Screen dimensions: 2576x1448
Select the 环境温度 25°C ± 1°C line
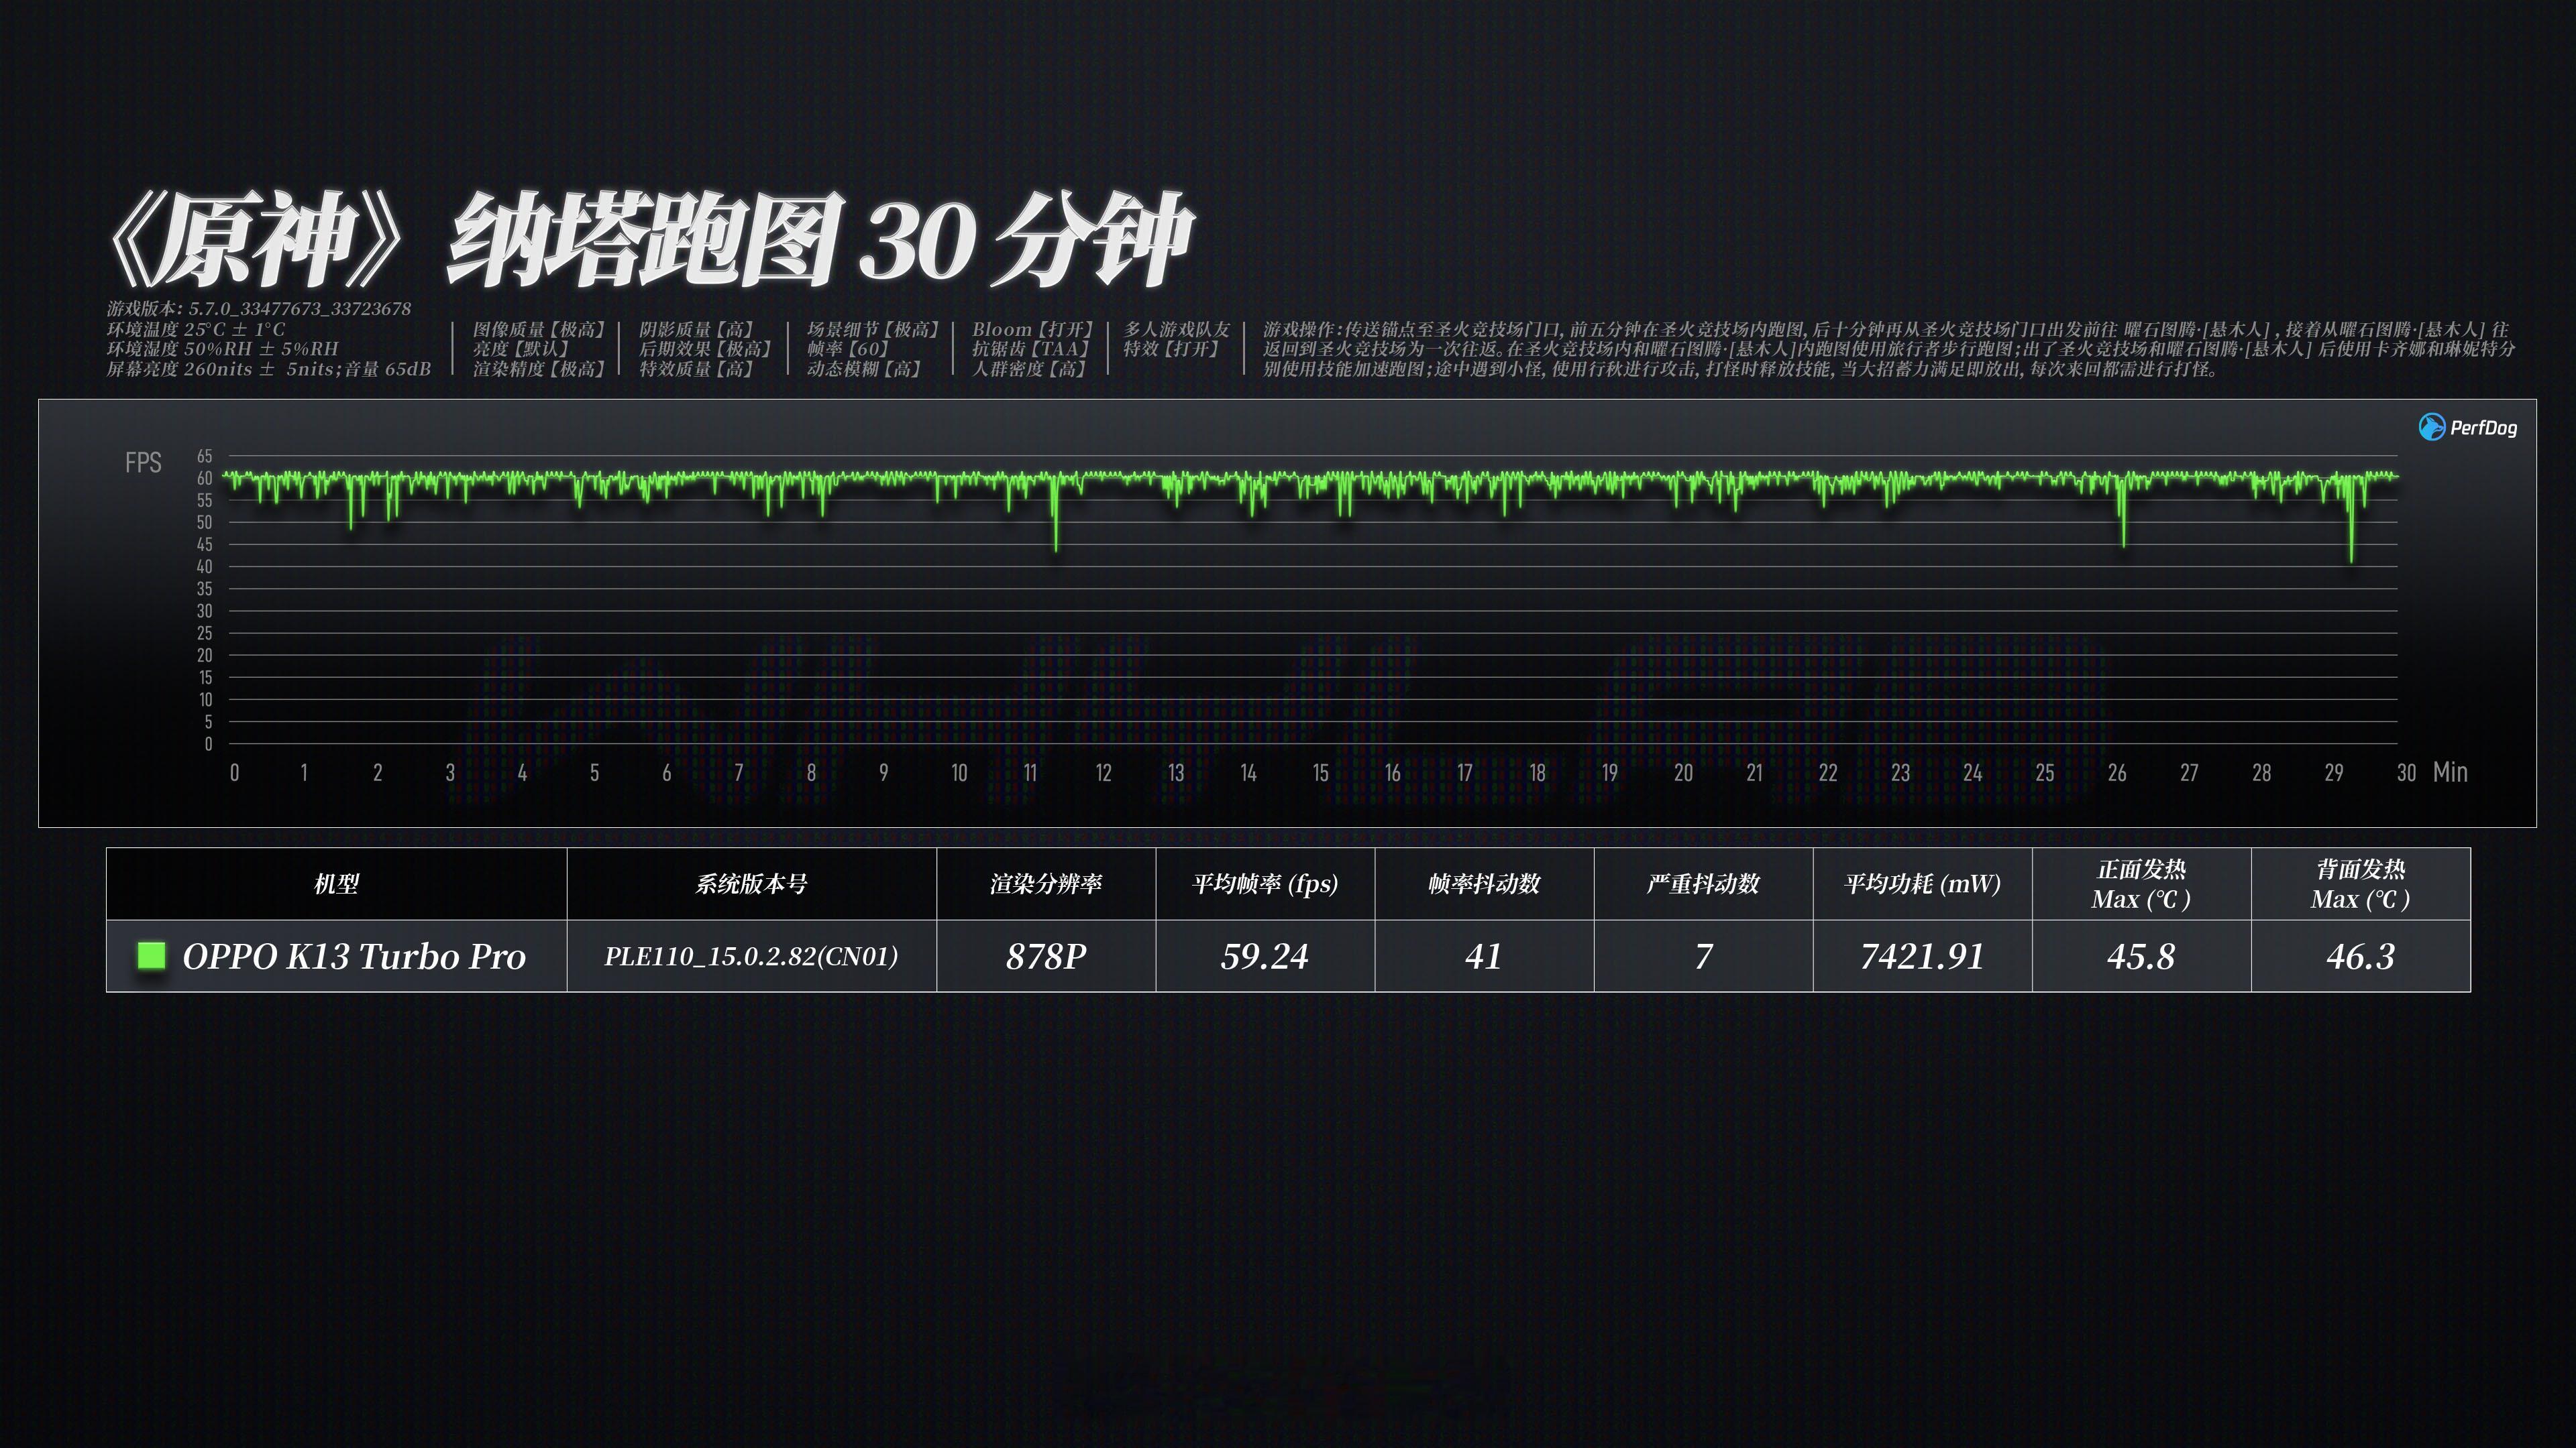[196, 328]
